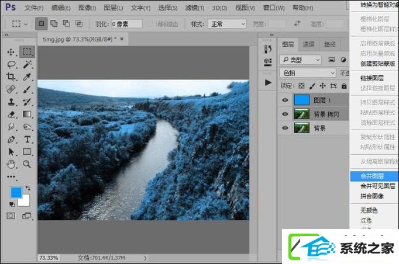This screenshot has height=264, width=399.
Task: Toggle lock position
Action: [323, 86]
